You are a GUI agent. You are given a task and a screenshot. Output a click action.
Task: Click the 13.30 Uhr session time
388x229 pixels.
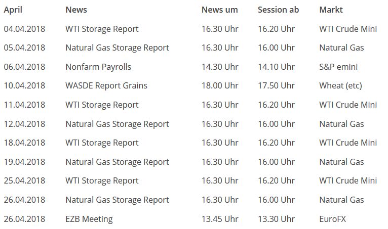276,219
